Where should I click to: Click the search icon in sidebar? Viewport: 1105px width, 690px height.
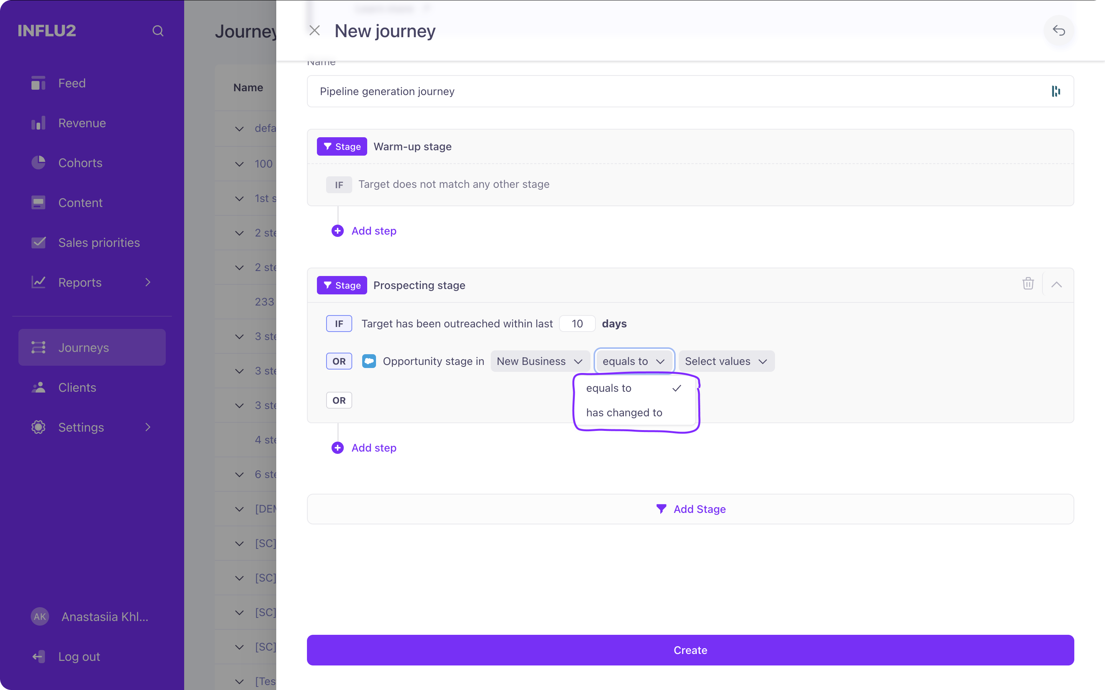[158, 31]
